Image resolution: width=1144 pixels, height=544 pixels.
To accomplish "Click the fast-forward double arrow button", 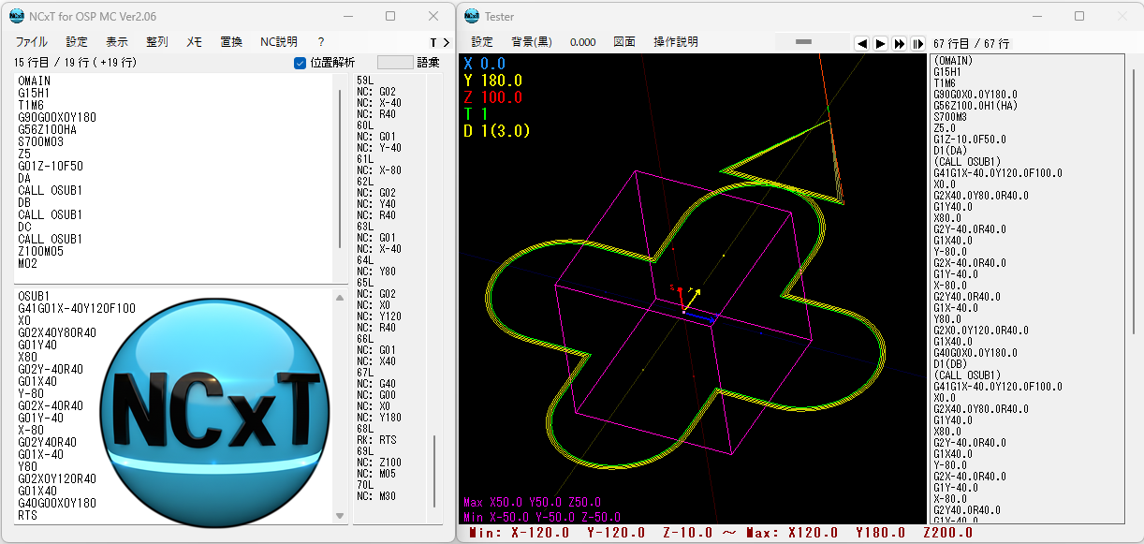I will 899,44.
